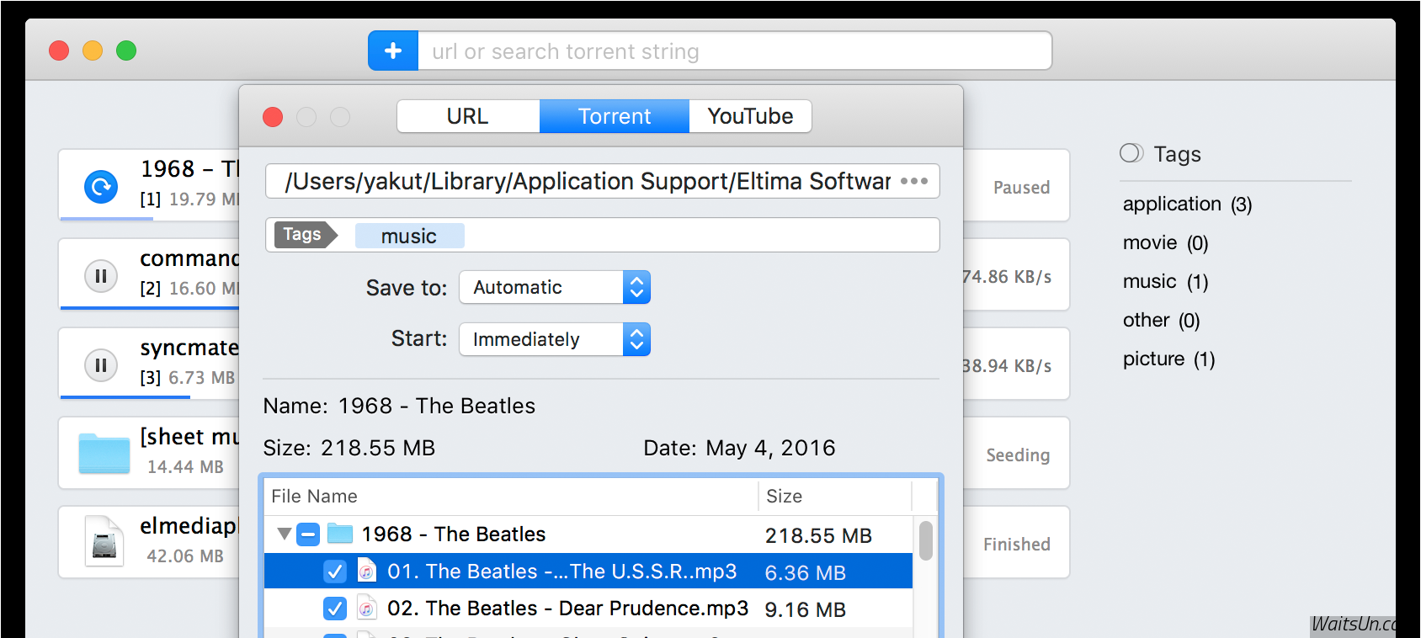Click the resume icon of the 1968 download
Image resolution: width=1421 pixels, height=638 pixels.
tap(101, 186)
